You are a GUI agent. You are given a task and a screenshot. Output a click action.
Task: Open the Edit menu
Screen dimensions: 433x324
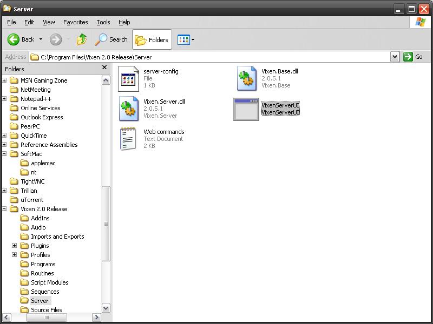pyautogui.click(x=29, y=22)
